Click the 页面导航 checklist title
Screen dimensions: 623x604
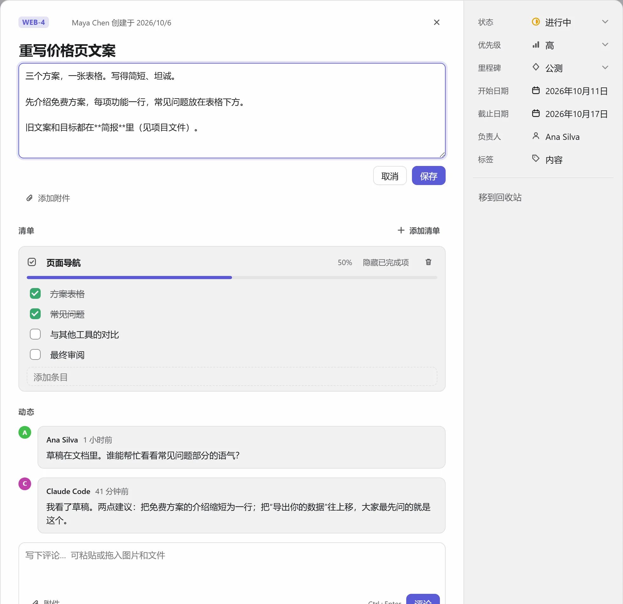tap(64, 263)
